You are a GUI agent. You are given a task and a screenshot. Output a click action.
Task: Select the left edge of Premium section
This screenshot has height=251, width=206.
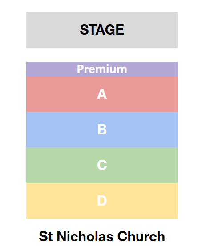pos(32,69)
